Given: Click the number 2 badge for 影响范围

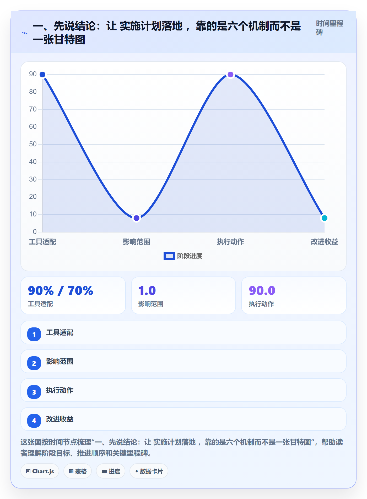Looking at the screenshot, I should pos(34,363).
